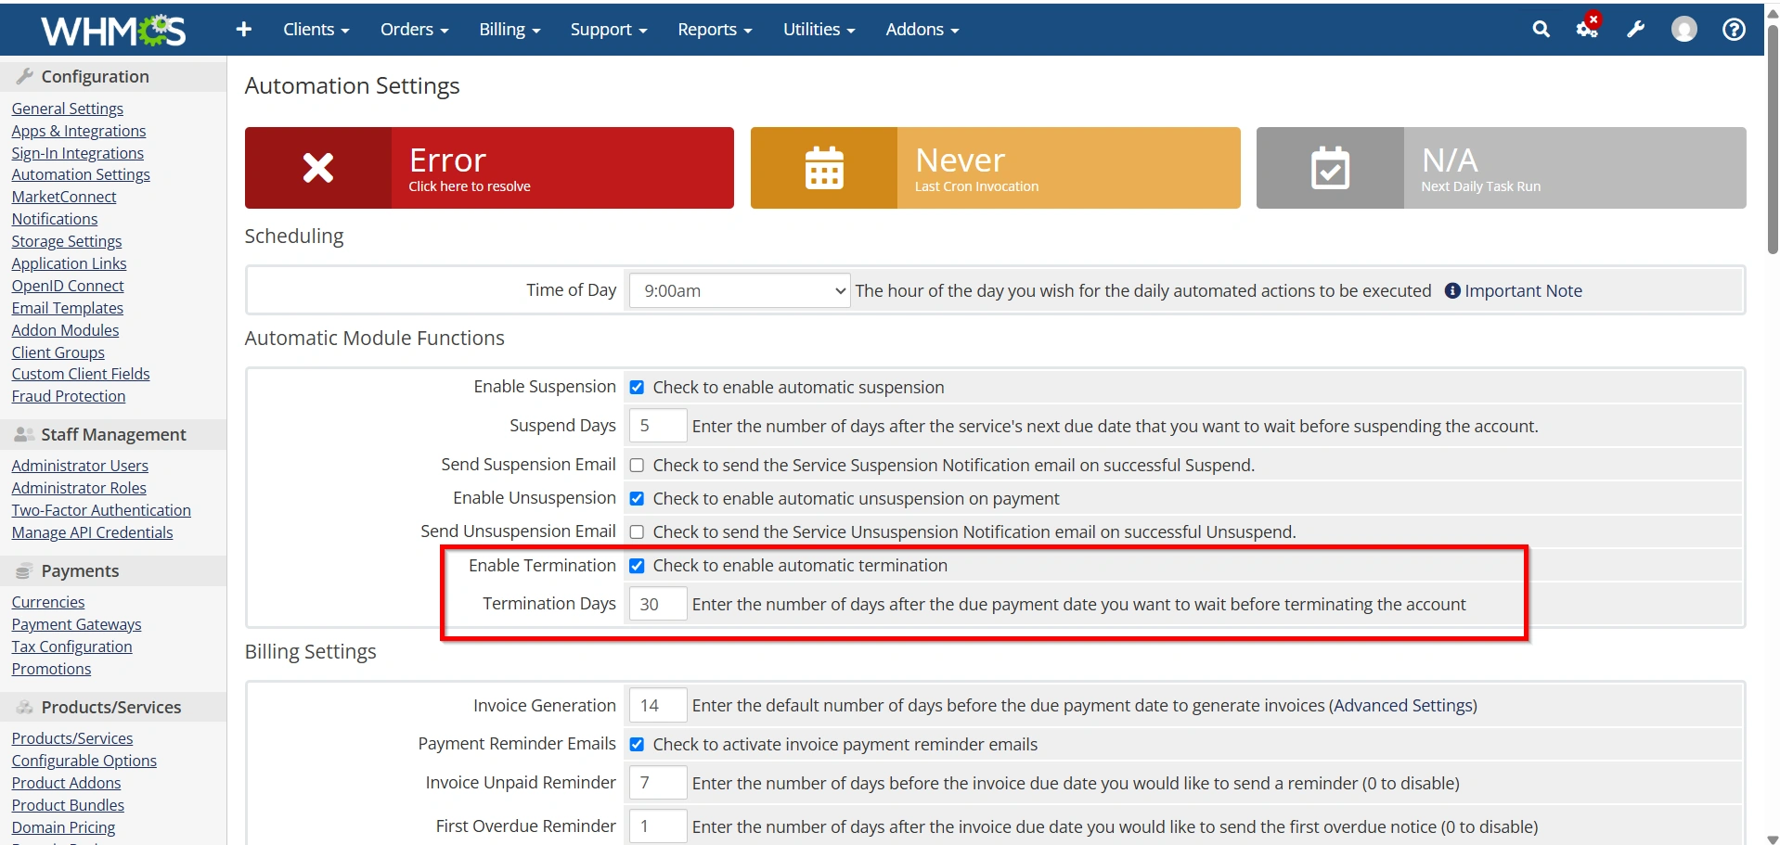Open Manage API Credentials link
The image size is (1780, 845).
[x=93, y=532]
